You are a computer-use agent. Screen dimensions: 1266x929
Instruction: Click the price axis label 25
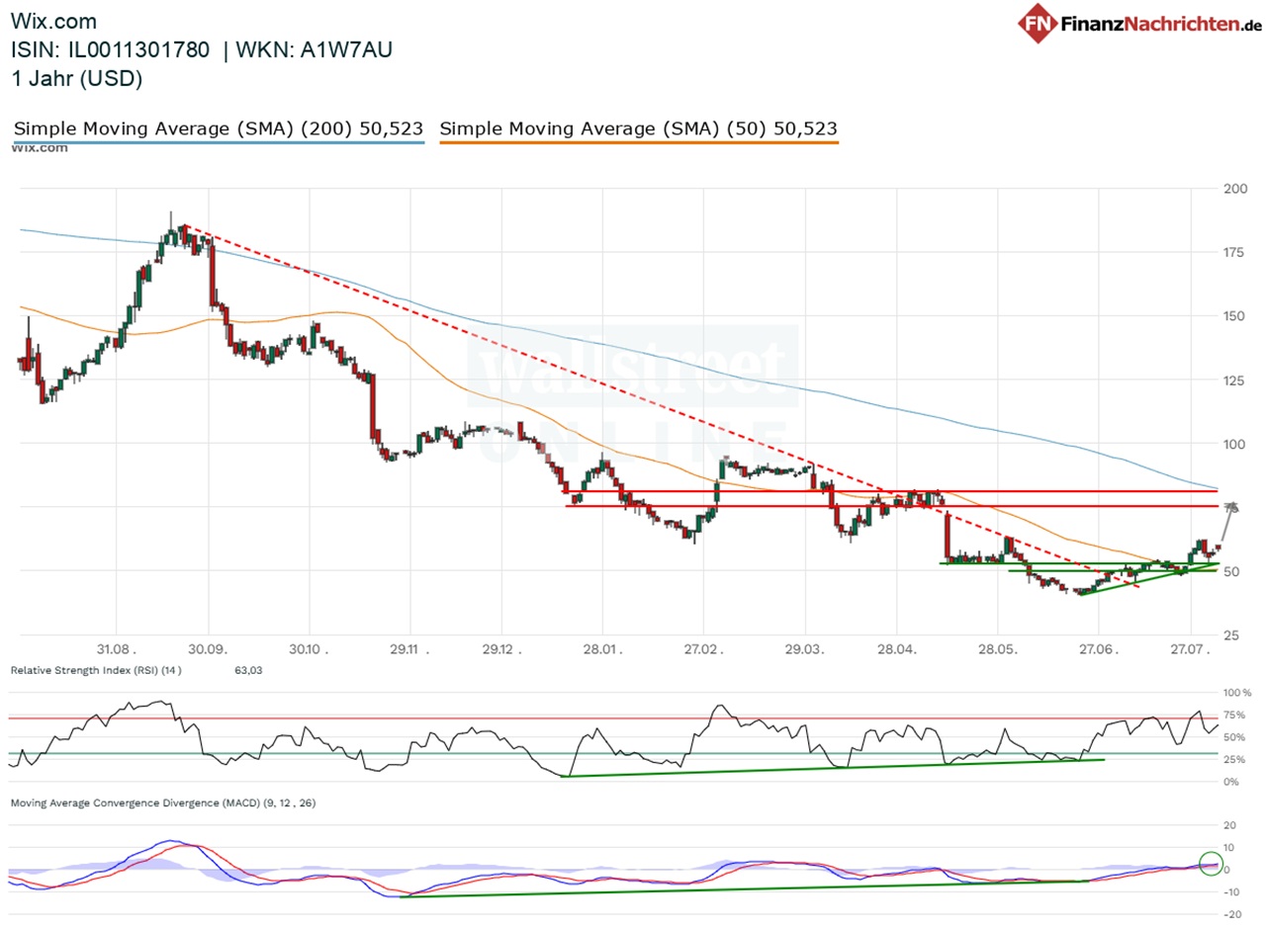click(x=1230, y=635)
